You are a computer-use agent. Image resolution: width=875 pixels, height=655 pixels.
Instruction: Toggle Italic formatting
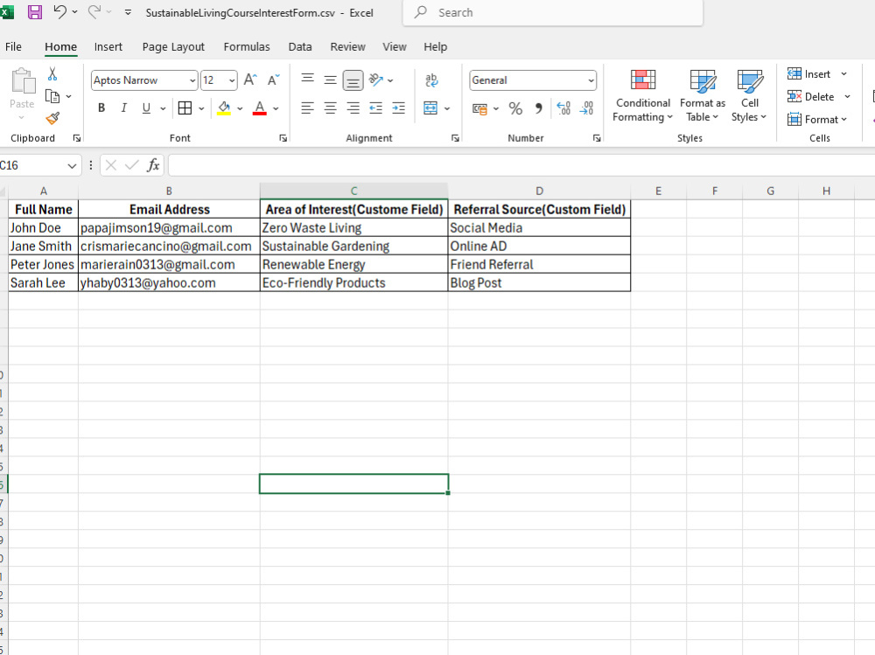pos(124,108)
